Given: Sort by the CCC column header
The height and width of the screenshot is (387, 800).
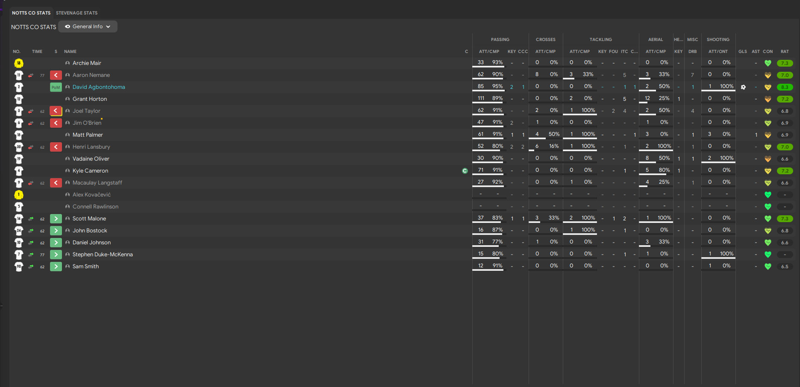Looking at the screenshot, I should pyautogui.click(x=523, y=51).
